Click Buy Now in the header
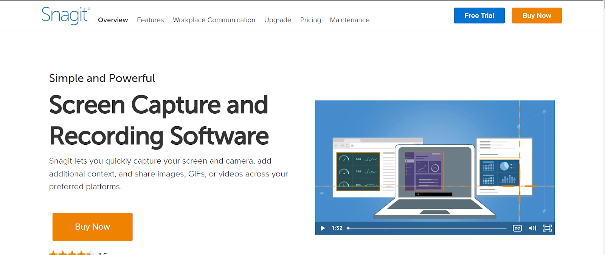The image size is (605, 255). 537,15
